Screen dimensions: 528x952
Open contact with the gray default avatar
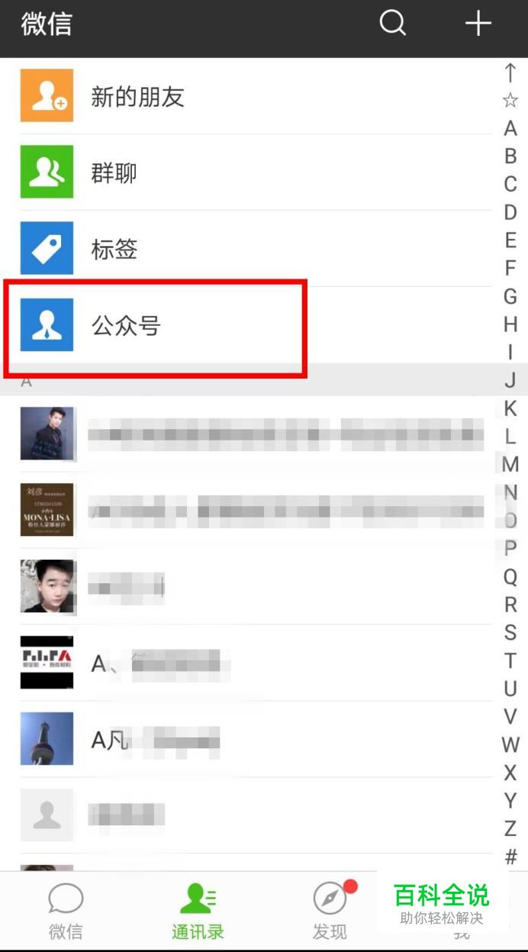click(x=252, y=815)
